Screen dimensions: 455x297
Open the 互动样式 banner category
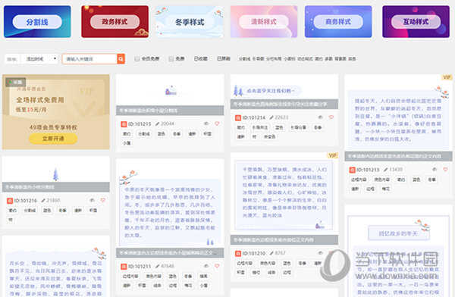tap(416, 22)
